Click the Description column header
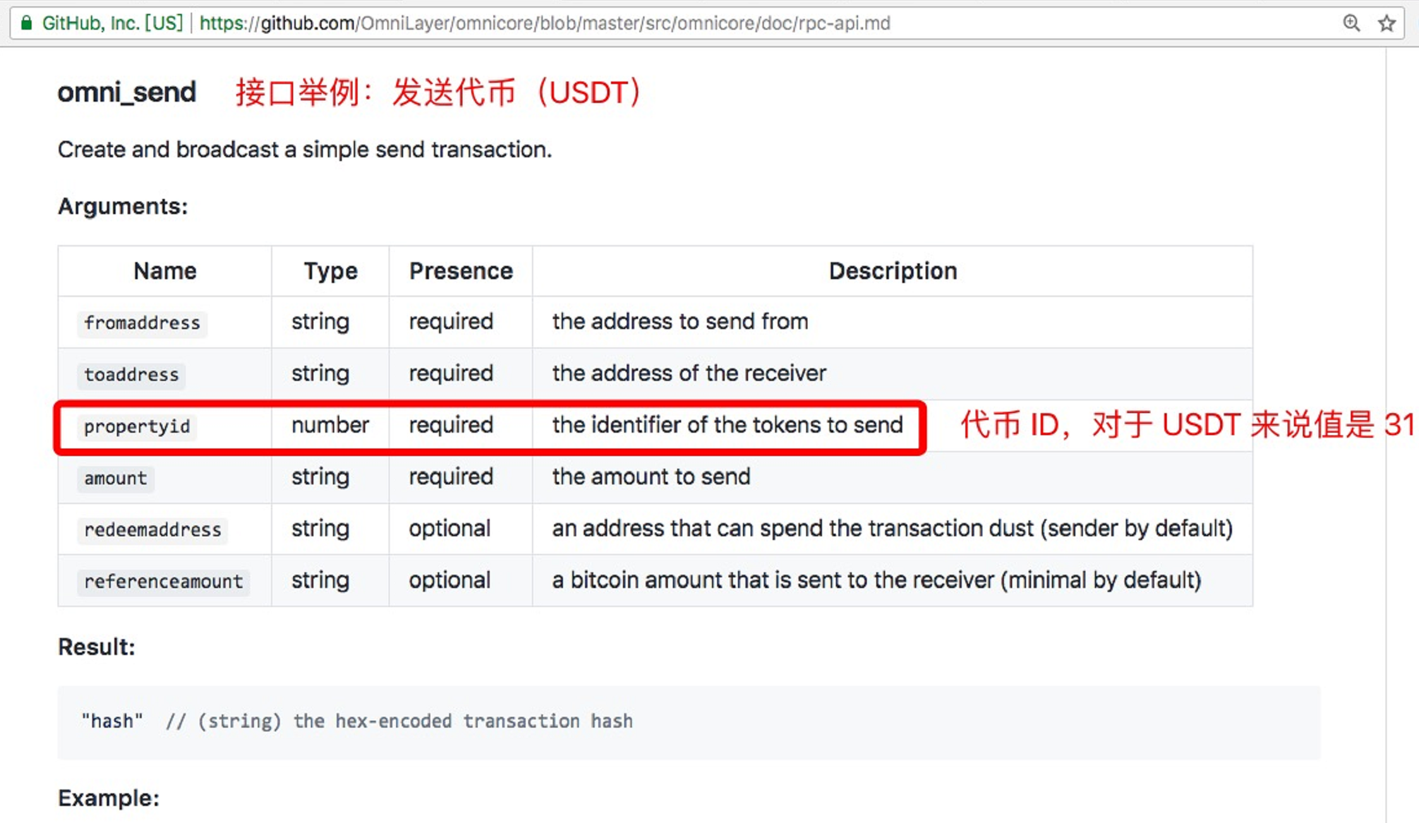This screenshot has height=823, width=1419. [x=893, y=272]
